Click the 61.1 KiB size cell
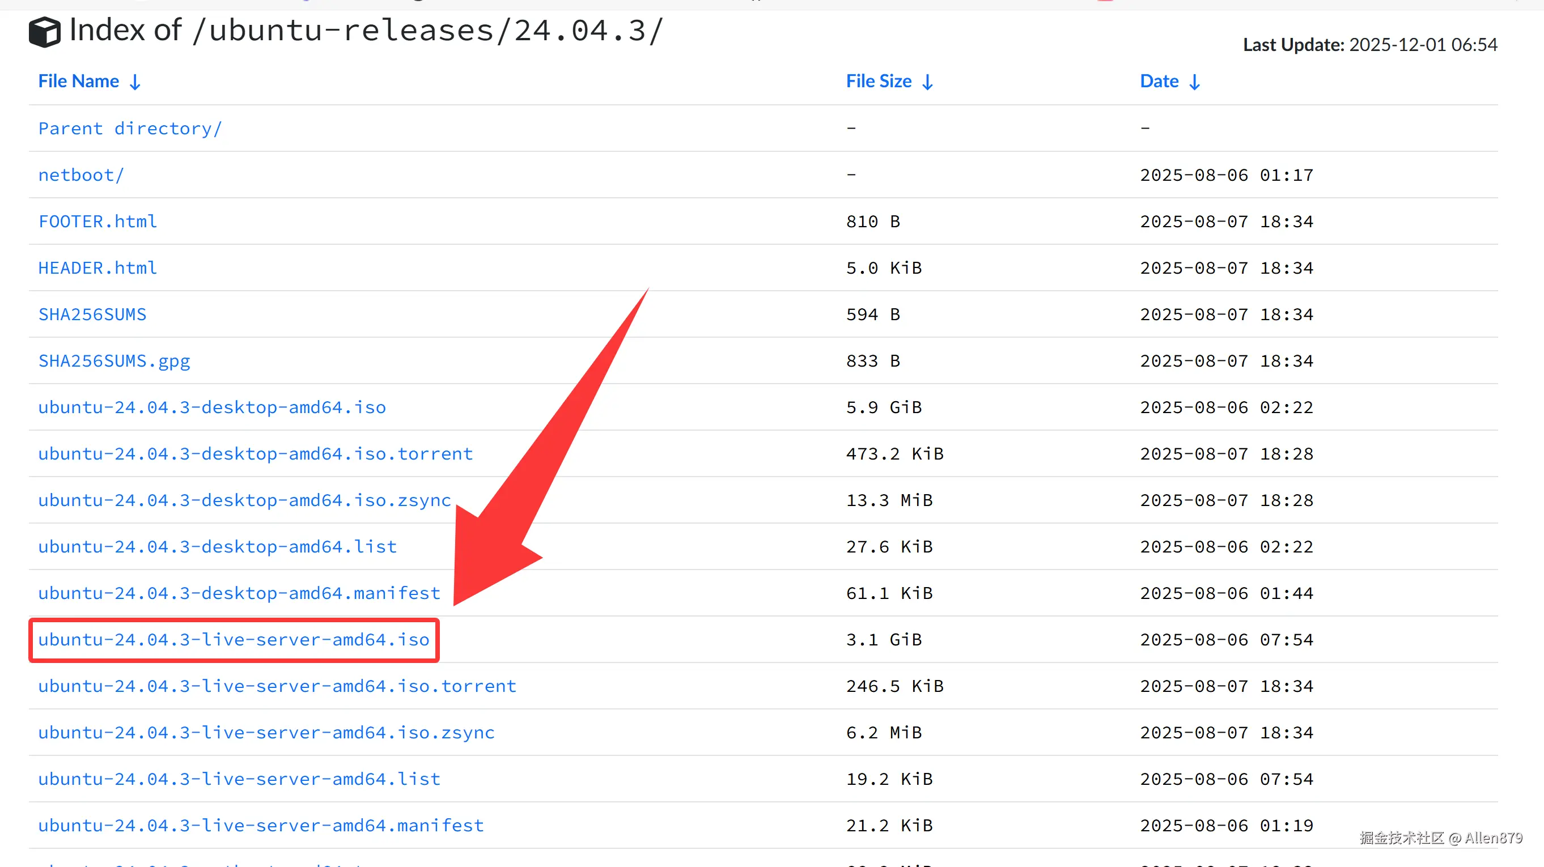This screenshot has height=867, width=1544. click(889, 593)
